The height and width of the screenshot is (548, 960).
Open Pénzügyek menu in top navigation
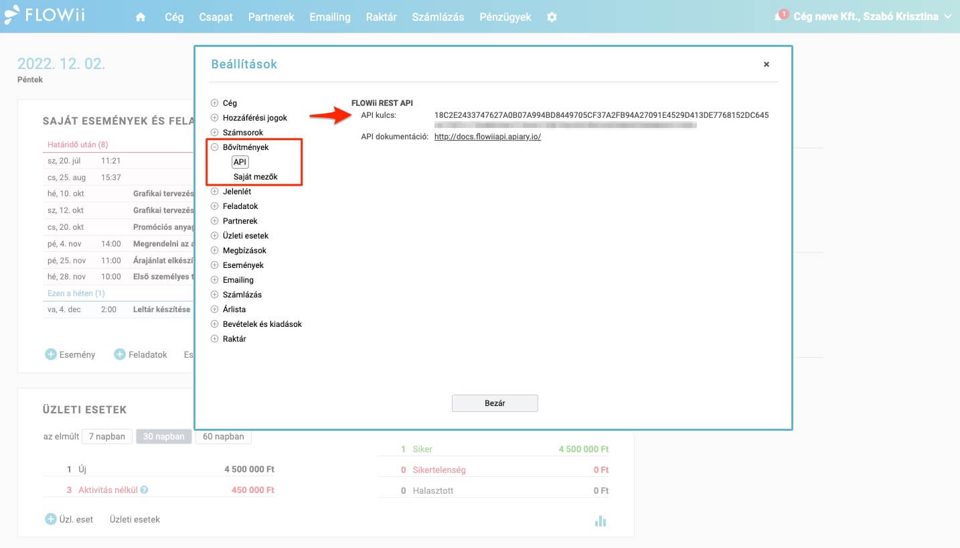(x=505, y=17)
